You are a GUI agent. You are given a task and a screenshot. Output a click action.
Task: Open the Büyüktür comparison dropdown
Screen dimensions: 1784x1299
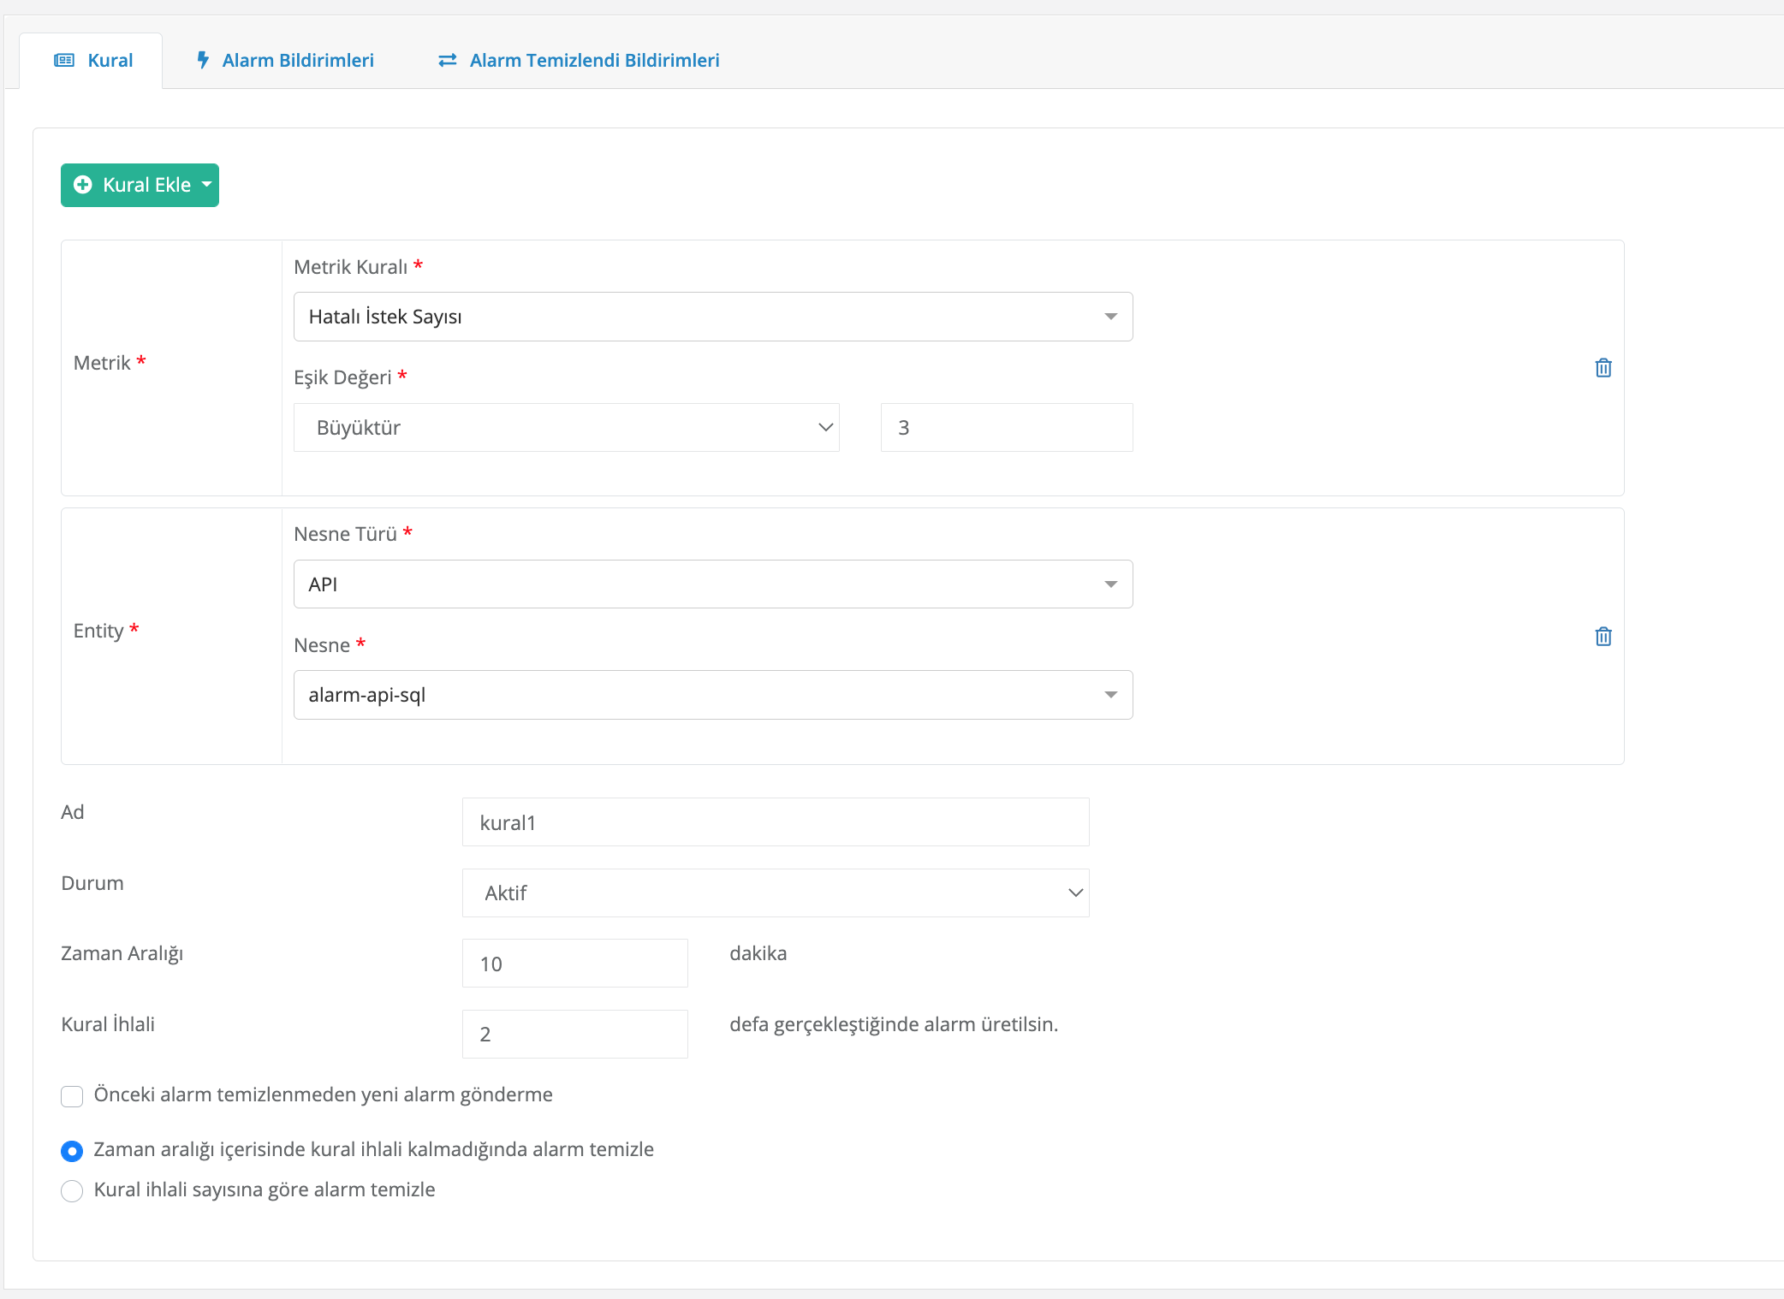coord(567,427)
